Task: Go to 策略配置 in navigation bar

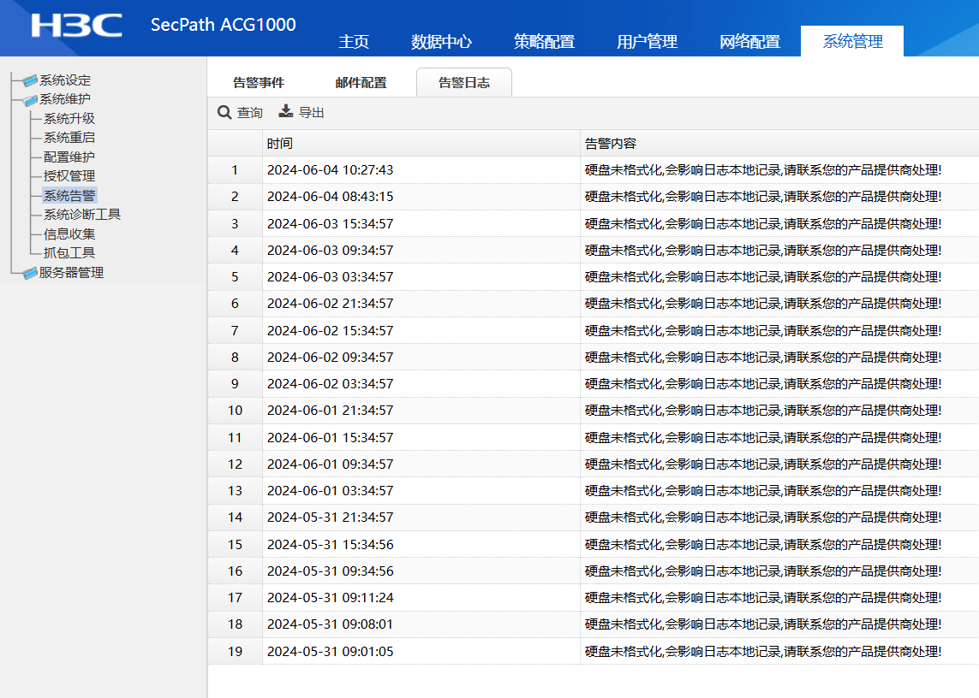Action: tap(544, 42)
